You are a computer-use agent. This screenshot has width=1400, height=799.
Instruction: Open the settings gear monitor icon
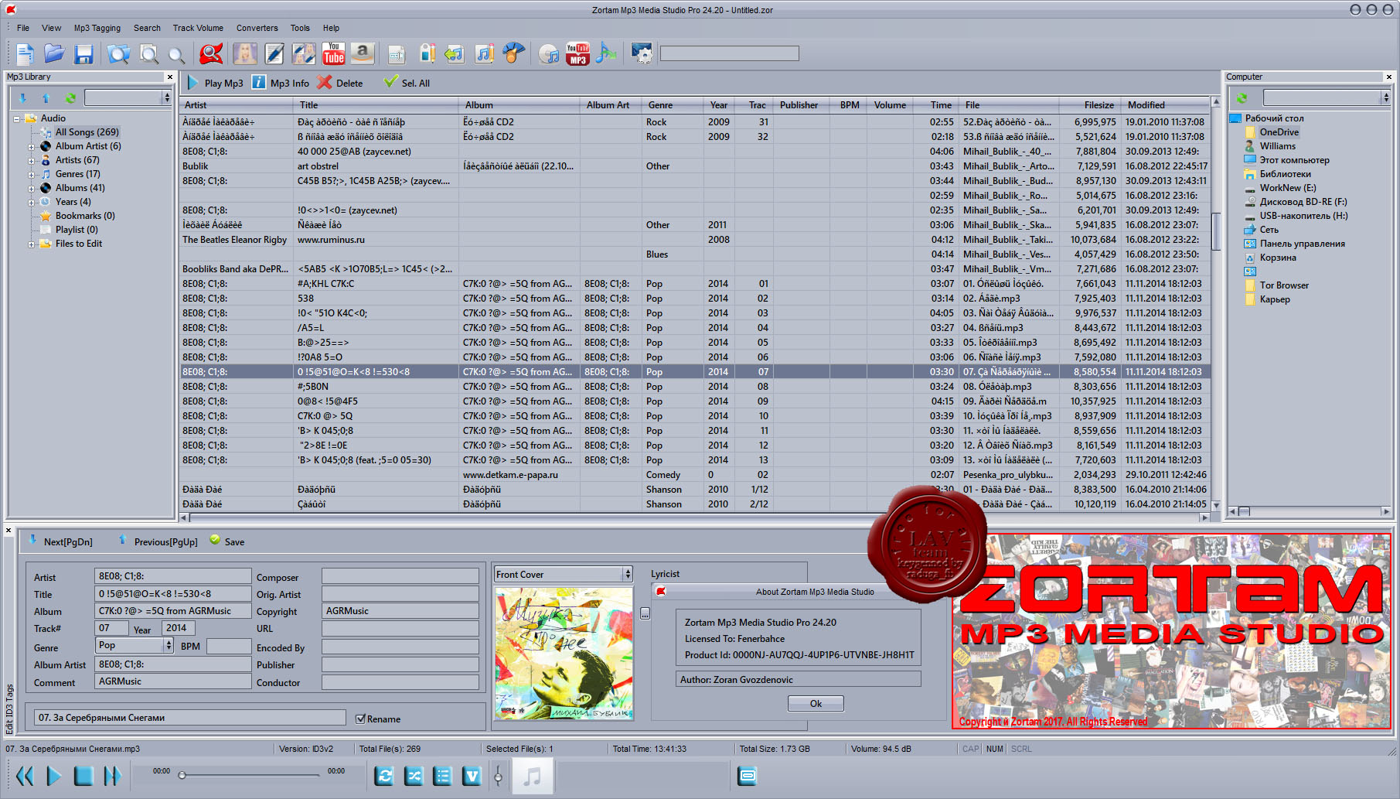pyautogui.click(x=641, y=53)
